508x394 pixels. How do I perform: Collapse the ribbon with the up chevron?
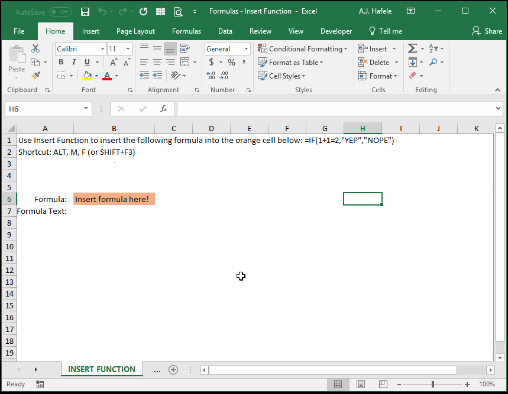pyautogui.click(x=497, y=90)
